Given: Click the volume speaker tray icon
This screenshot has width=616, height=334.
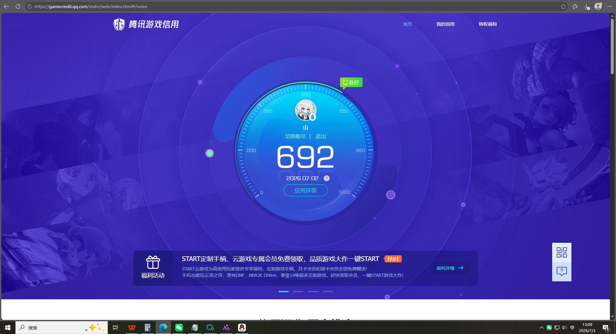Looking at the screenshot, I should 564,328.
